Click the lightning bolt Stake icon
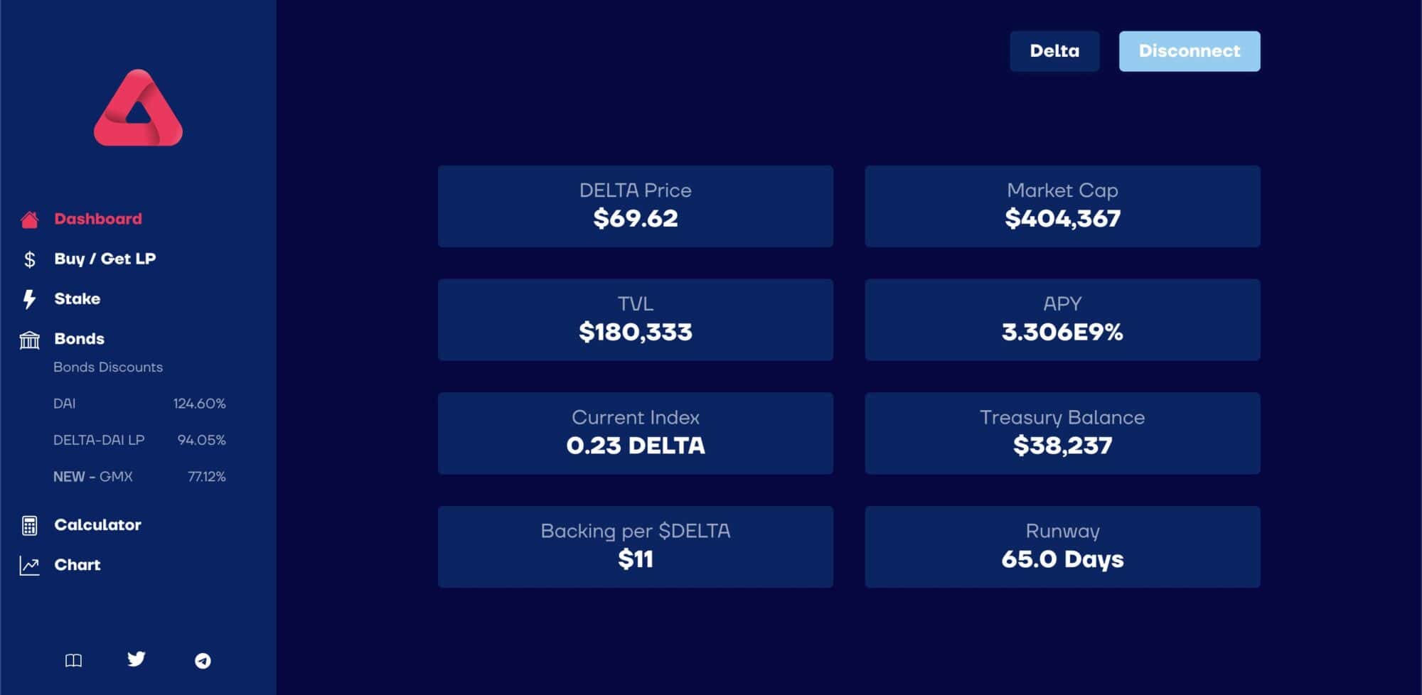The image size is (1422, 695). [29, 299]
